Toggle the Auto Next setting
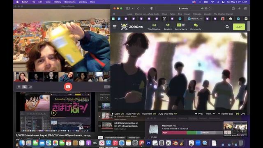263x148 pixels. pyautogui.click(x=149, y=114)
